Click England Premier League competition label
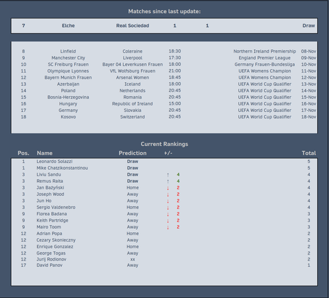This screenshot has width=329, height=298. tap(265, 58)
